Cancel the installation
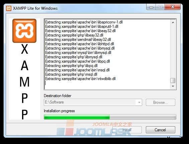This screenshot has height=144, width=189. [x=161, y=130]
